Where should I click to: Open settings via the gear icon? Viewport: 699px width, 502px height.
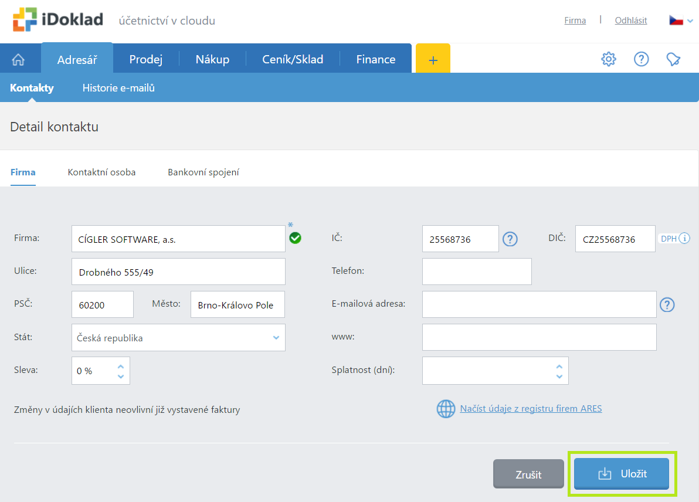609,59
